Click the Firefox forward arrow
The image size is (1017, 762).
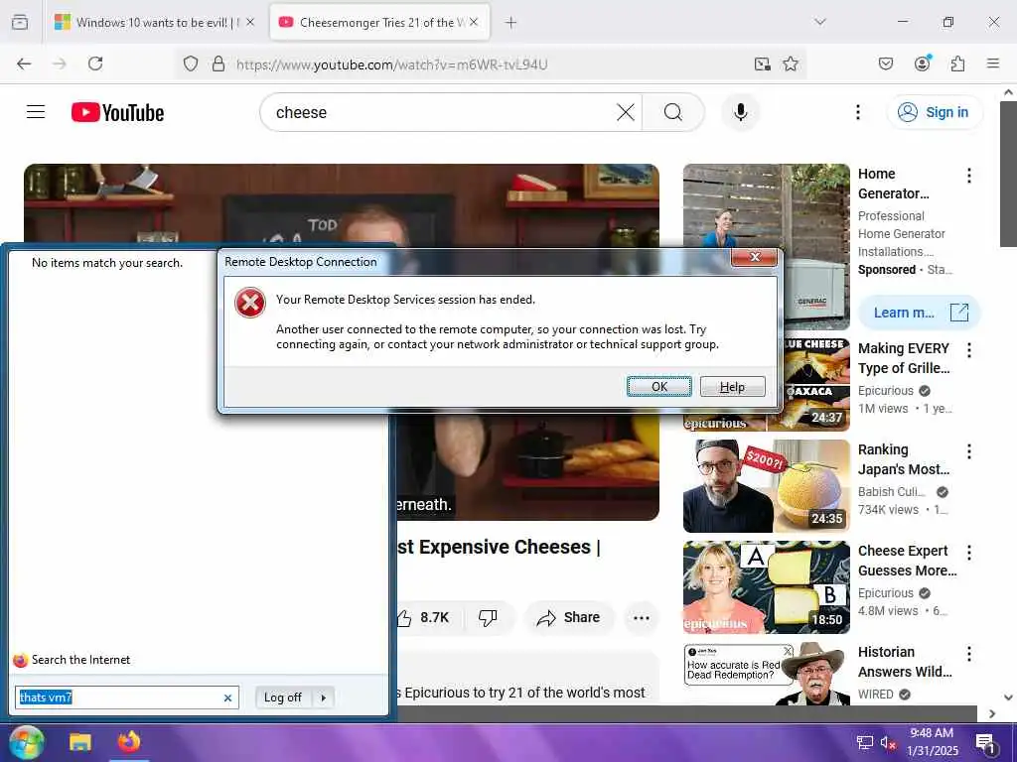click(x=60, y=63)
